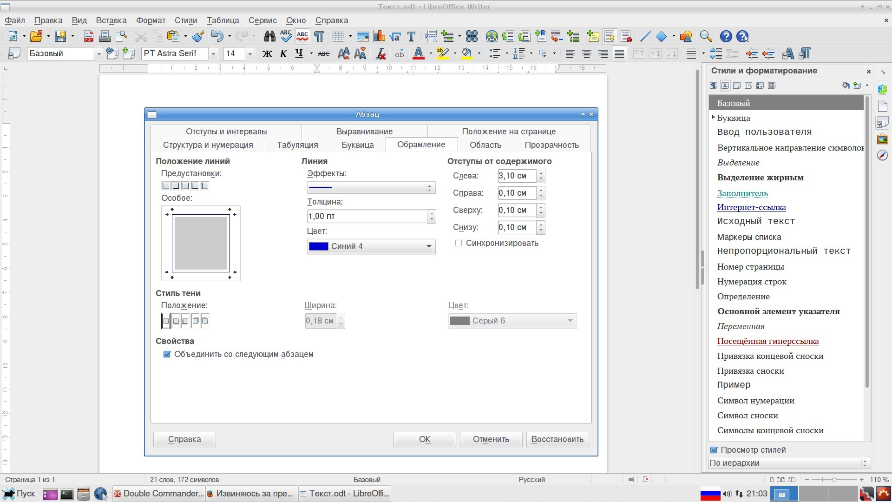Open the Толщина line width dropdown
The height and width of the screenshot is (502, 892).
pyautogui.click(x=432, y=216)
